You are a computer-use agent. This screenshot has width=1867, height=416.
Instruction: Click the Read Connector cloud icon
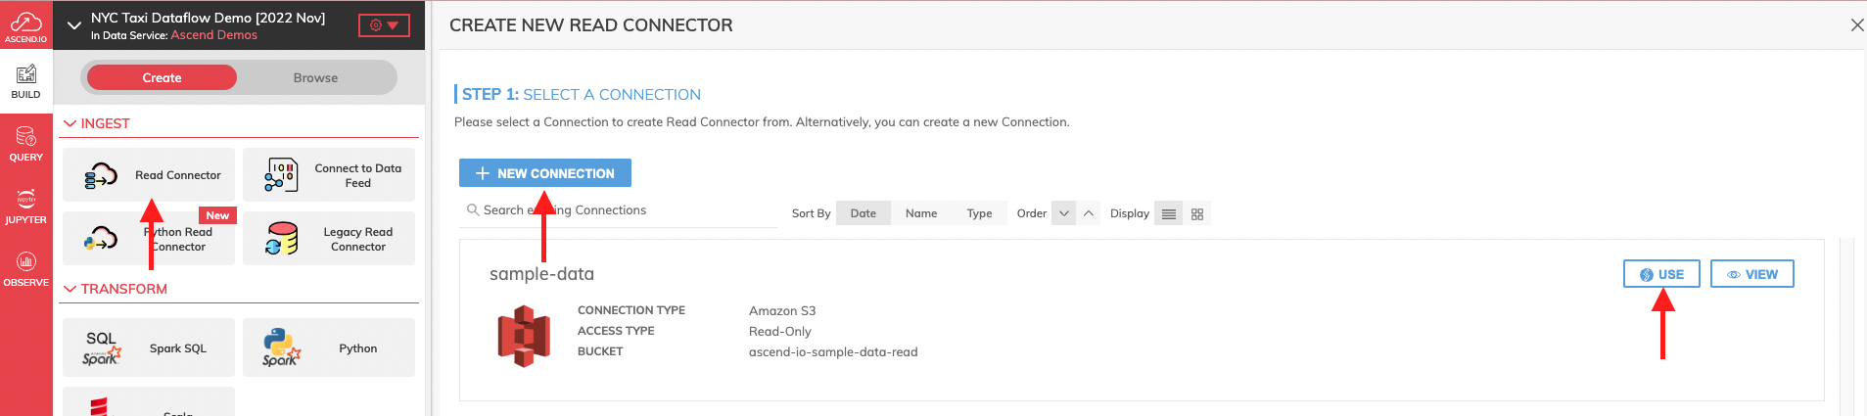coord(101,175)
